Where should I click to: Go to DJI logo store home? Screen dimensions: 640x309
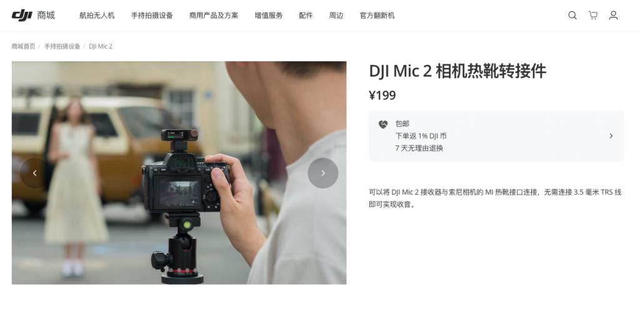22,16
